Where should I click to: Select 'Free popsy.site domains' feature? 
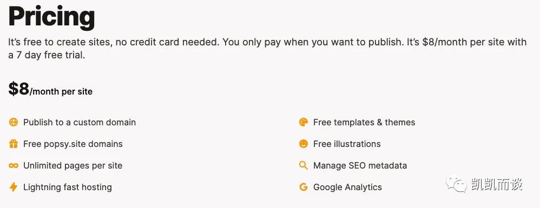tap(73, 144)
